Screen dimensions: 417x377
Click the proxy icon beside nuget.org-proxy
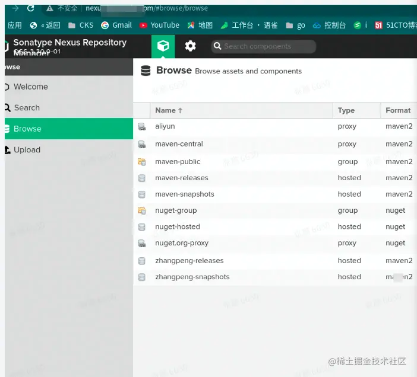(x=142, y=243)
